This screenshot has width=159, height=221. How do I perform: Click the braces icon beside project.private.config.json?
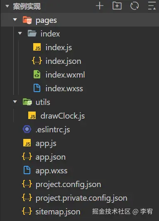point(27,197)
